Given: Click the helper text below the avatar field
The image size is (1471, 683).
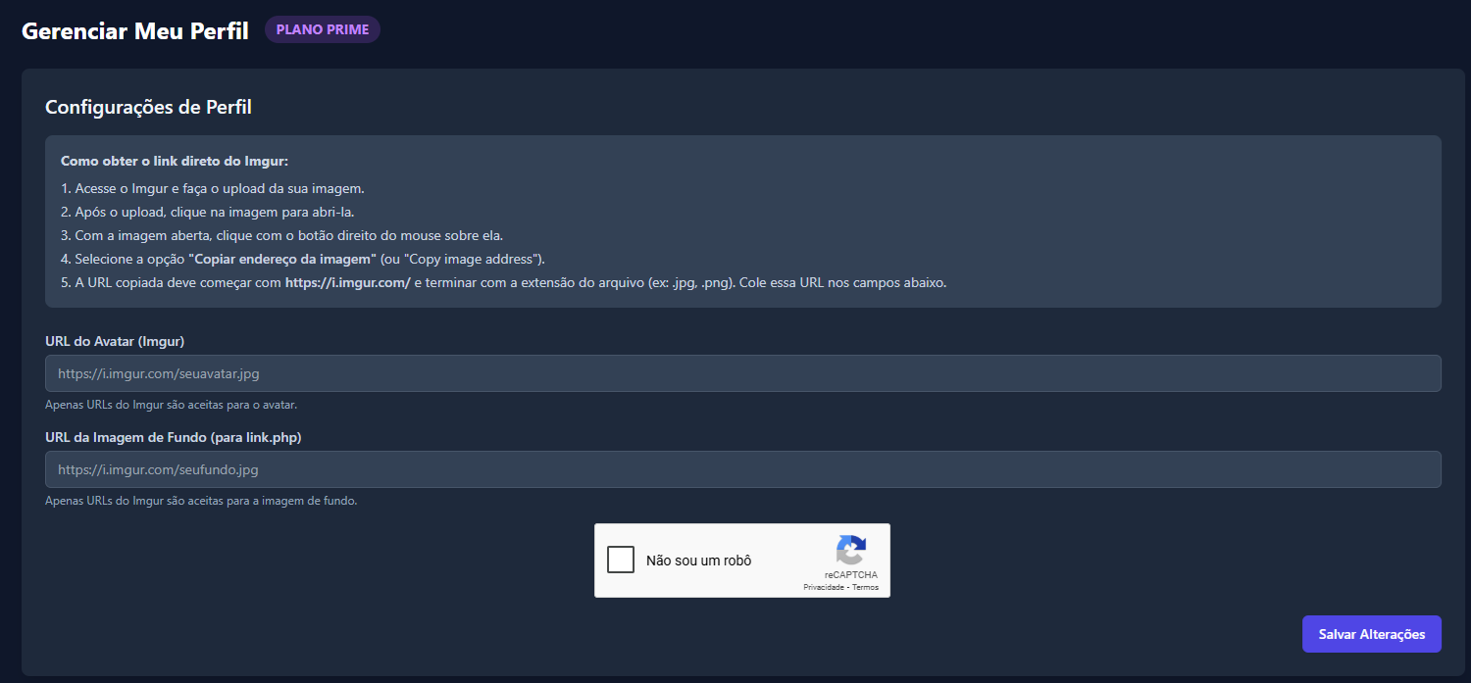Looking at the screenshot, I should tap(171, 405).
